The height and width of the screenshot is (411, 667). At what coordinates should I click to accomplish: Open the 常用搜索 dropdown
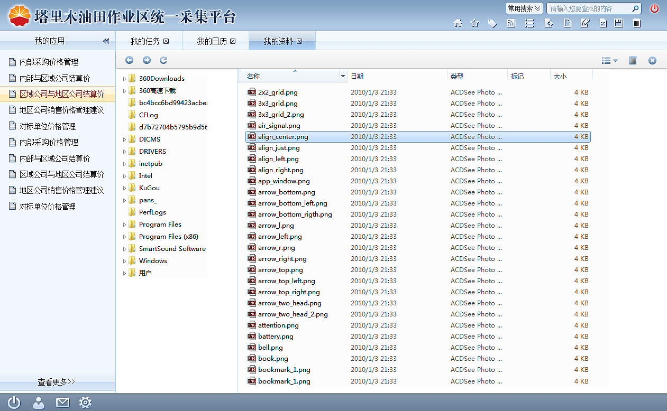click(524, 8)
